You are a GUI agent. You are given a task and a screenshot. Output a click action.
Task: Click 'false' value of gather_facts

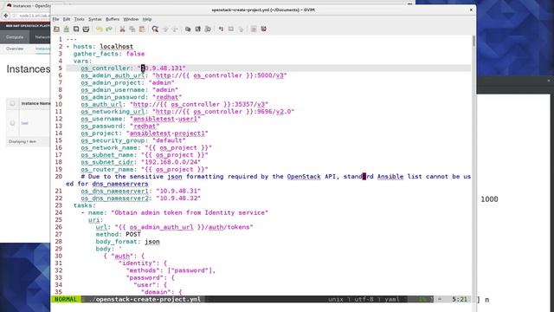[x=135, y=54]
